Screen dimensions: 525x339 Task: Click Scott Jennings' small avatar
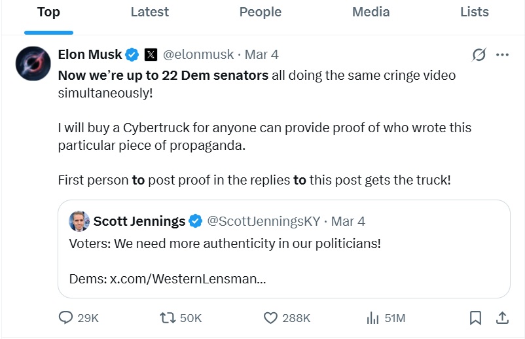79,221
